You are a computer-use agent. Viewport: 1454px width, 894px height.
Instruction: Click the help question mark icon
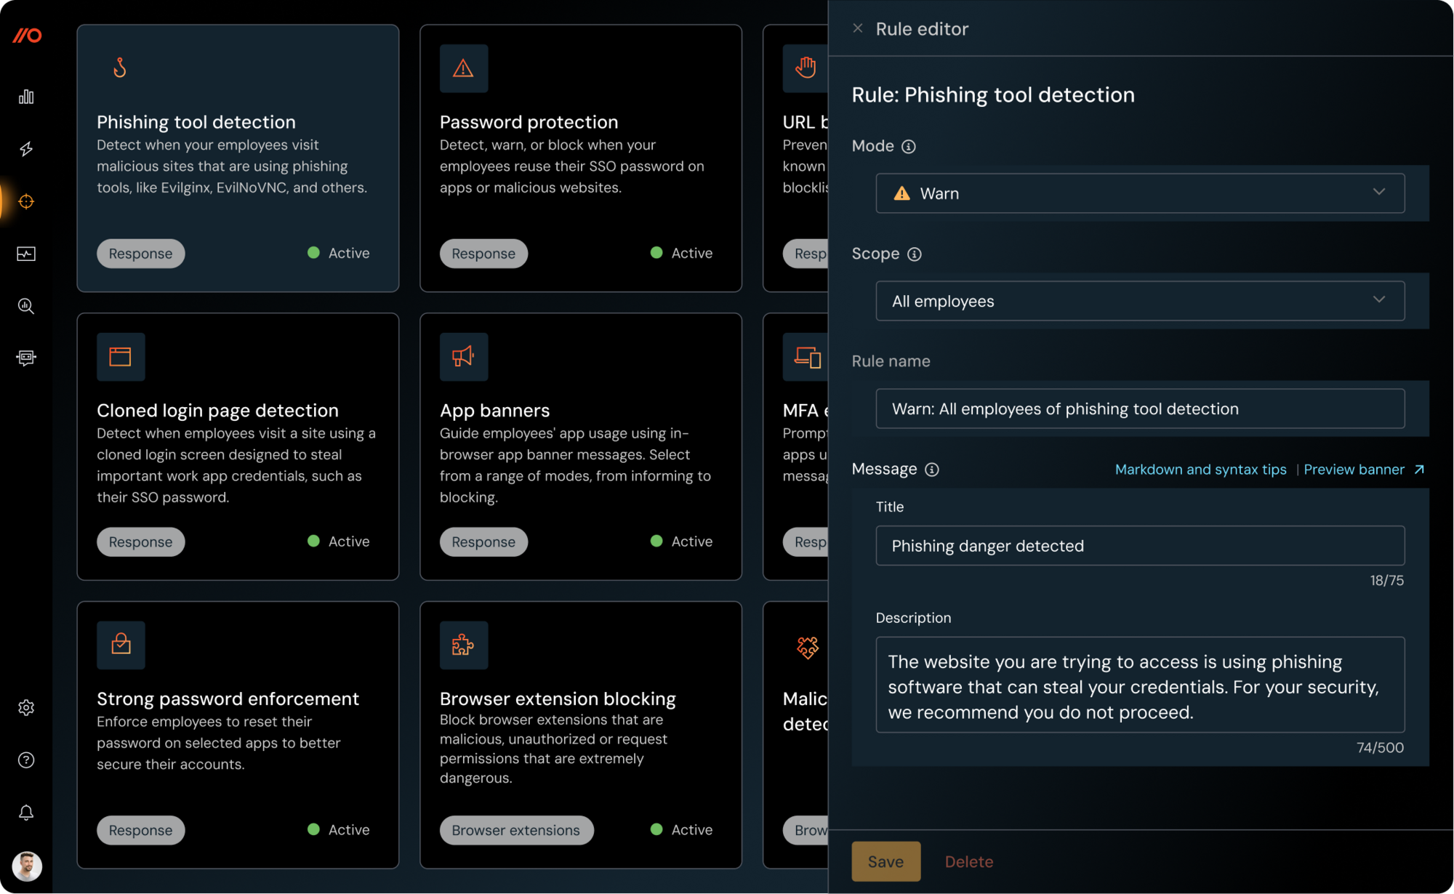[26, 760]
